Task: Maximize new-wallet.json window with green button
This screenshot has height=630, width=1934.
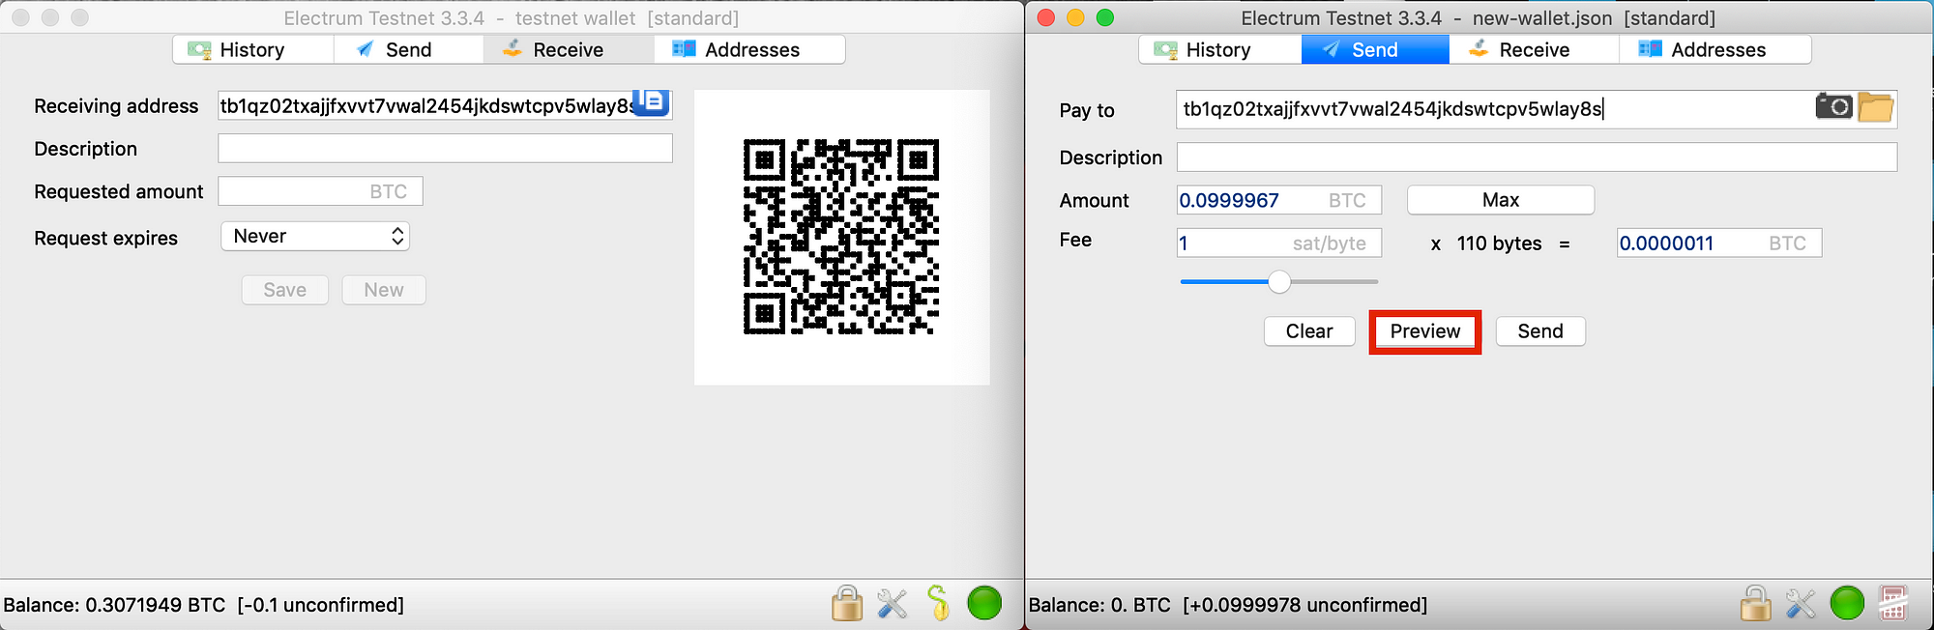Action: (1105, 17)
